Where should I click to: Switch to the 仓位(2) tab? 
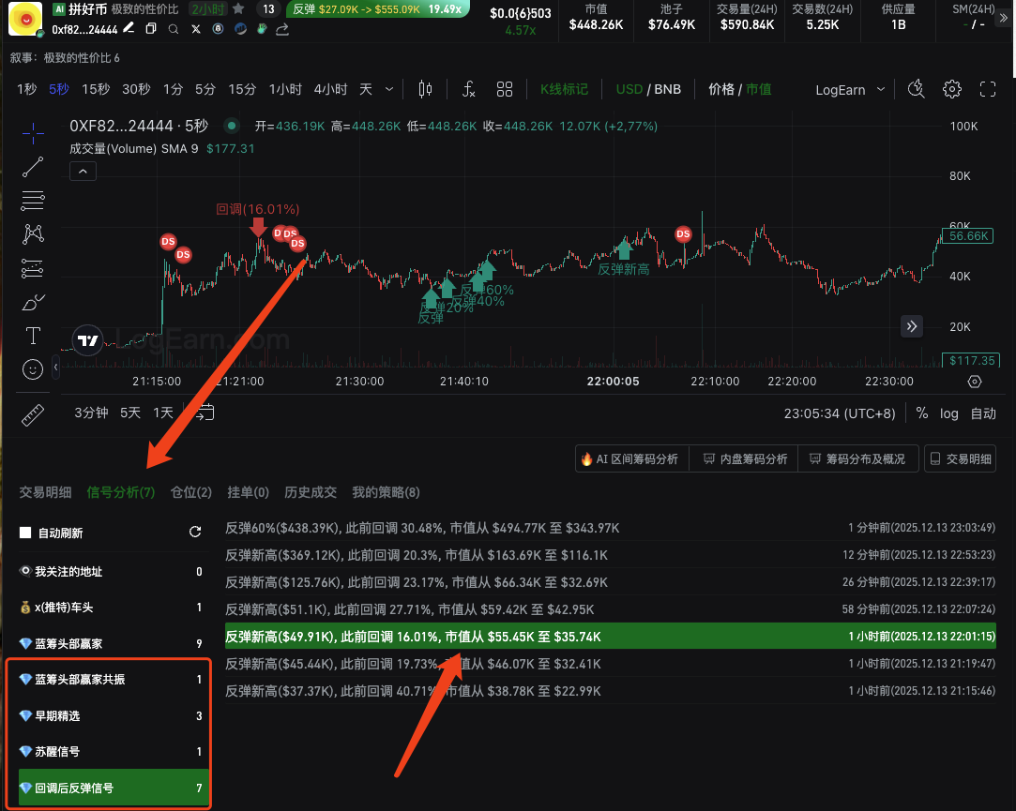191,492
